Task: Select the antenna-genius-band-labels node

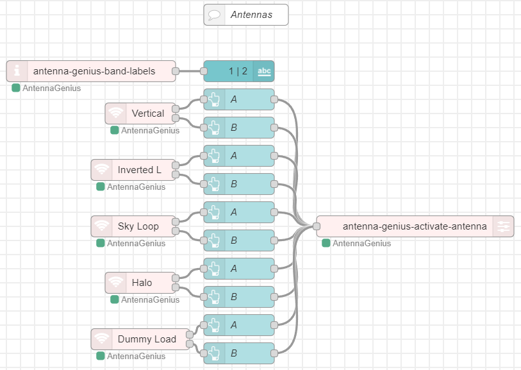Action: click(91, 71)
